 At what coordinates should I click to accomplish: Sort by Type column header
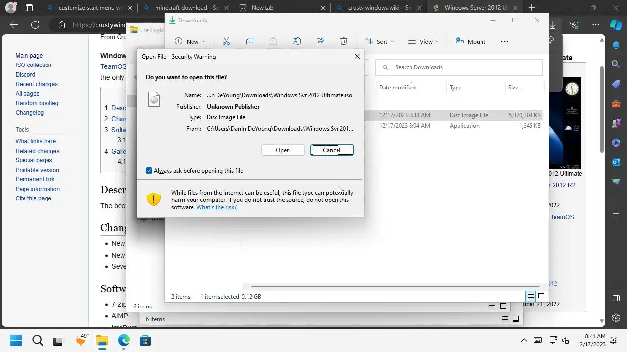coord(456,88)
